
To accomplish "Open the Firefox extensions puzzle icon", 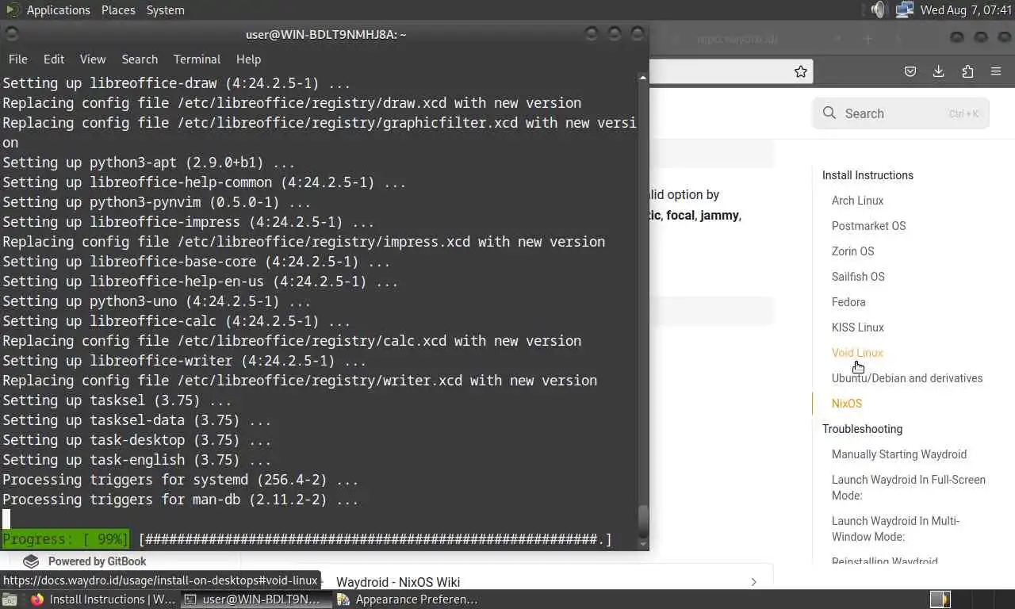I will [x=967, y=71].
